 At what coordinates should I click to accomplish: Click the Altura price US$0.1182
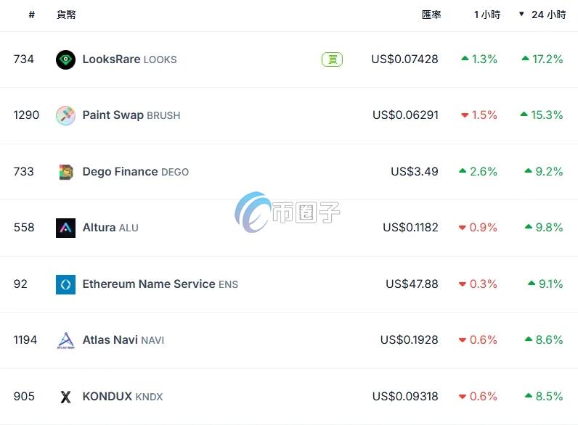point(410,228)
